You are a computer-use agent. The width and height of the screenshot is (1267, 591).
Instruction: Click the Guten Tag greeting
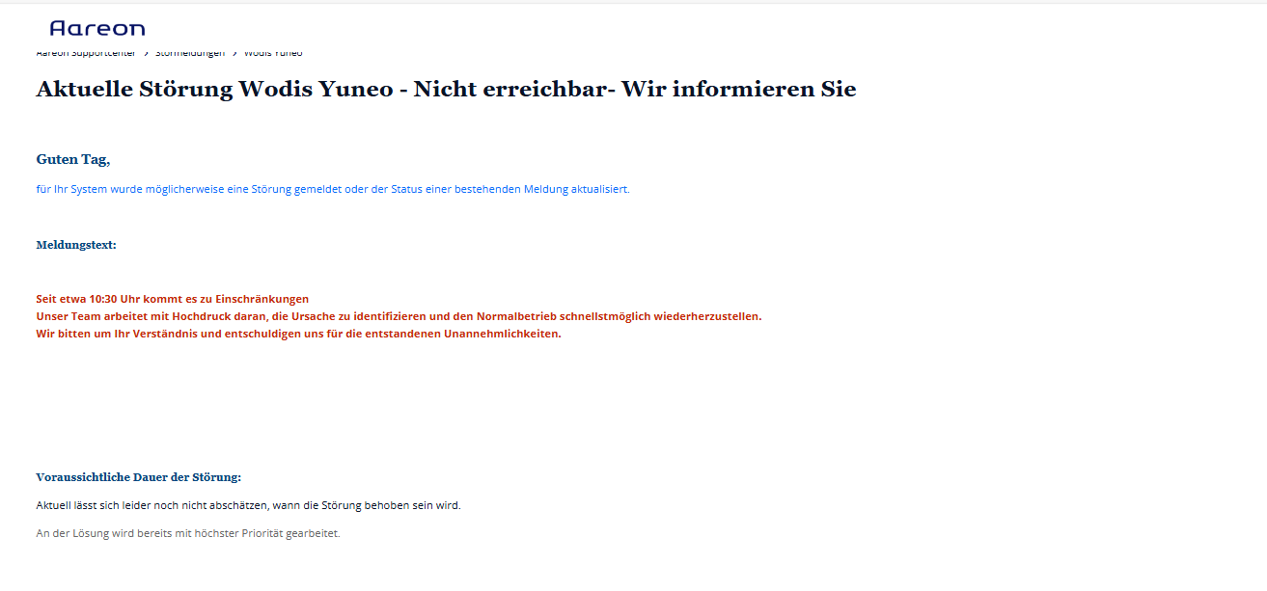(x=73, y=160)
